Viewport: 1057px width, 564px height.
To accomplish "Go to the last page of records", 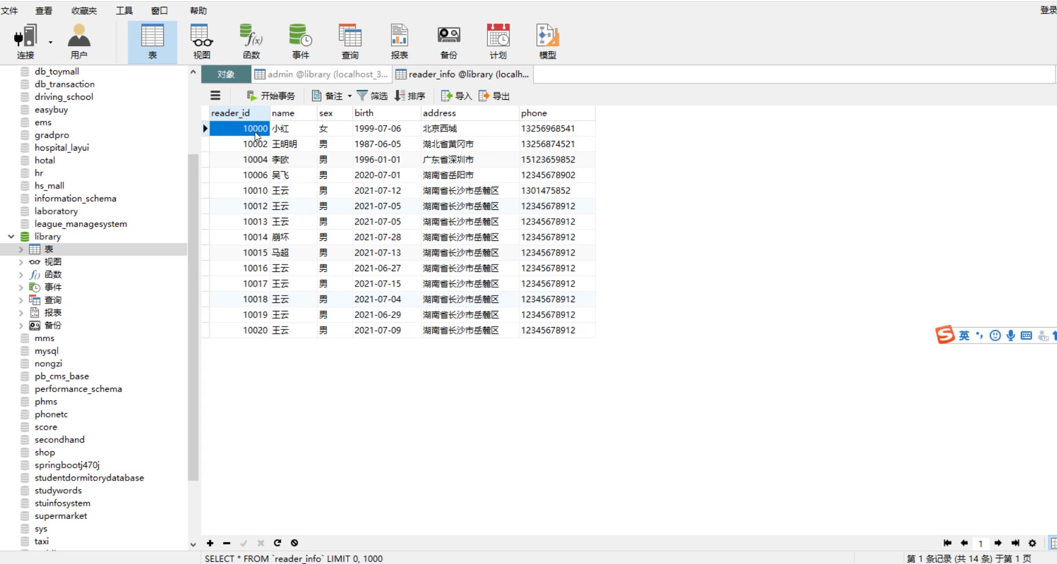I will pos(1015,543).
